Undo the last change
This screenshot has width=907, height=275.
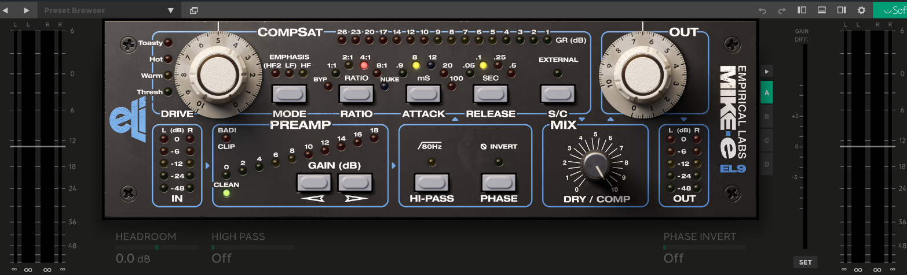click(763, 10)
